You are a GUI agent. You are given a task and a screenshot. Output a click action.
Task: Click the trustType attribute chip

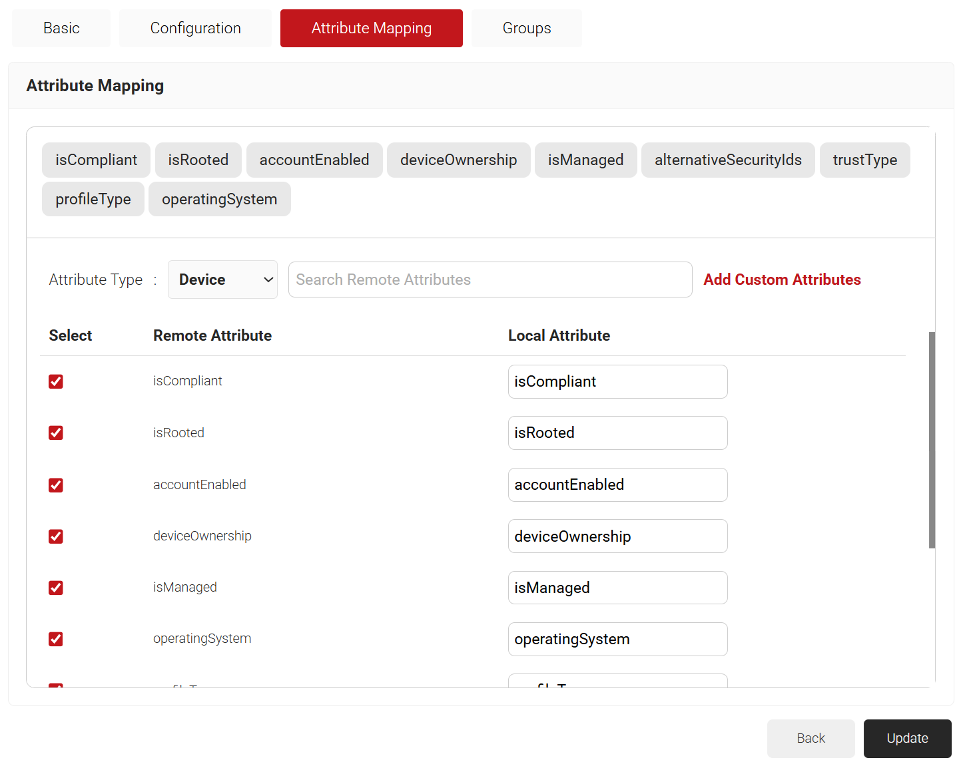pyautogui.click(x=864, y=160)
